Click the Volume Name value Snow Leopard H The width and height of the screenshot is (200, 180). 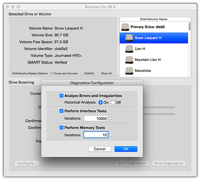[68, 28]
